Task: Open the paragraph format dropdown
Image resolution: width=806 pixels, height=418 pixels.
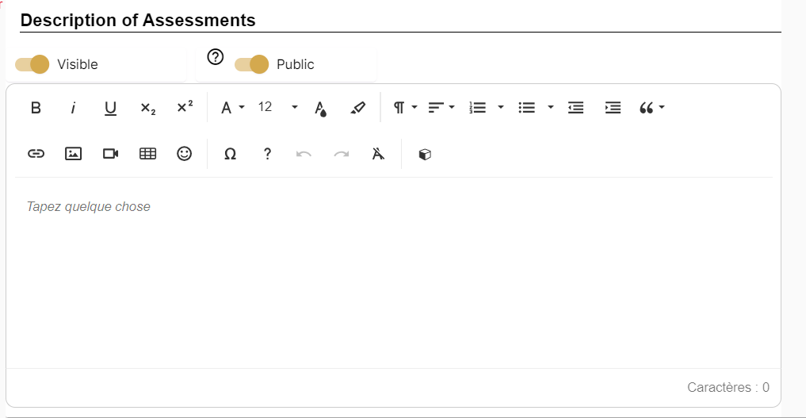Action: pos(406,108)
